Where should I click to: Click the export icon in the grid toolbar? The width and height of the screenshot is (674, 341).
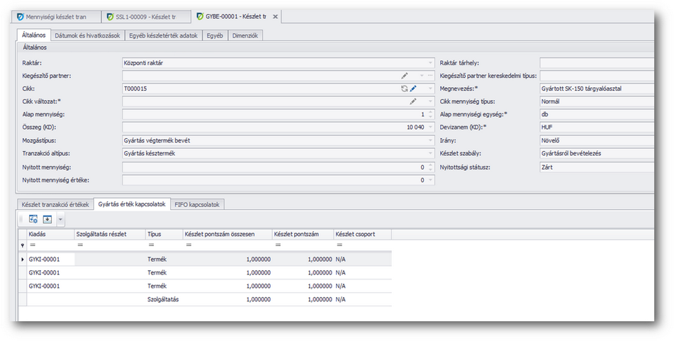[47, 219]
